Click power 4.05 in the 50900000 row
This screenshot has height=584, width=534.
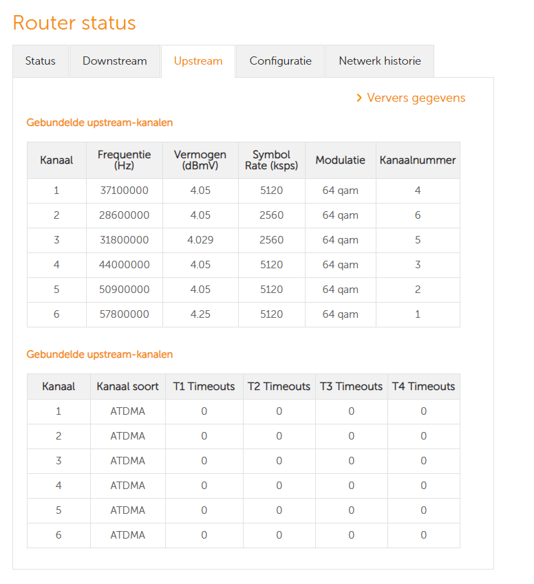(x=200, y=290)
